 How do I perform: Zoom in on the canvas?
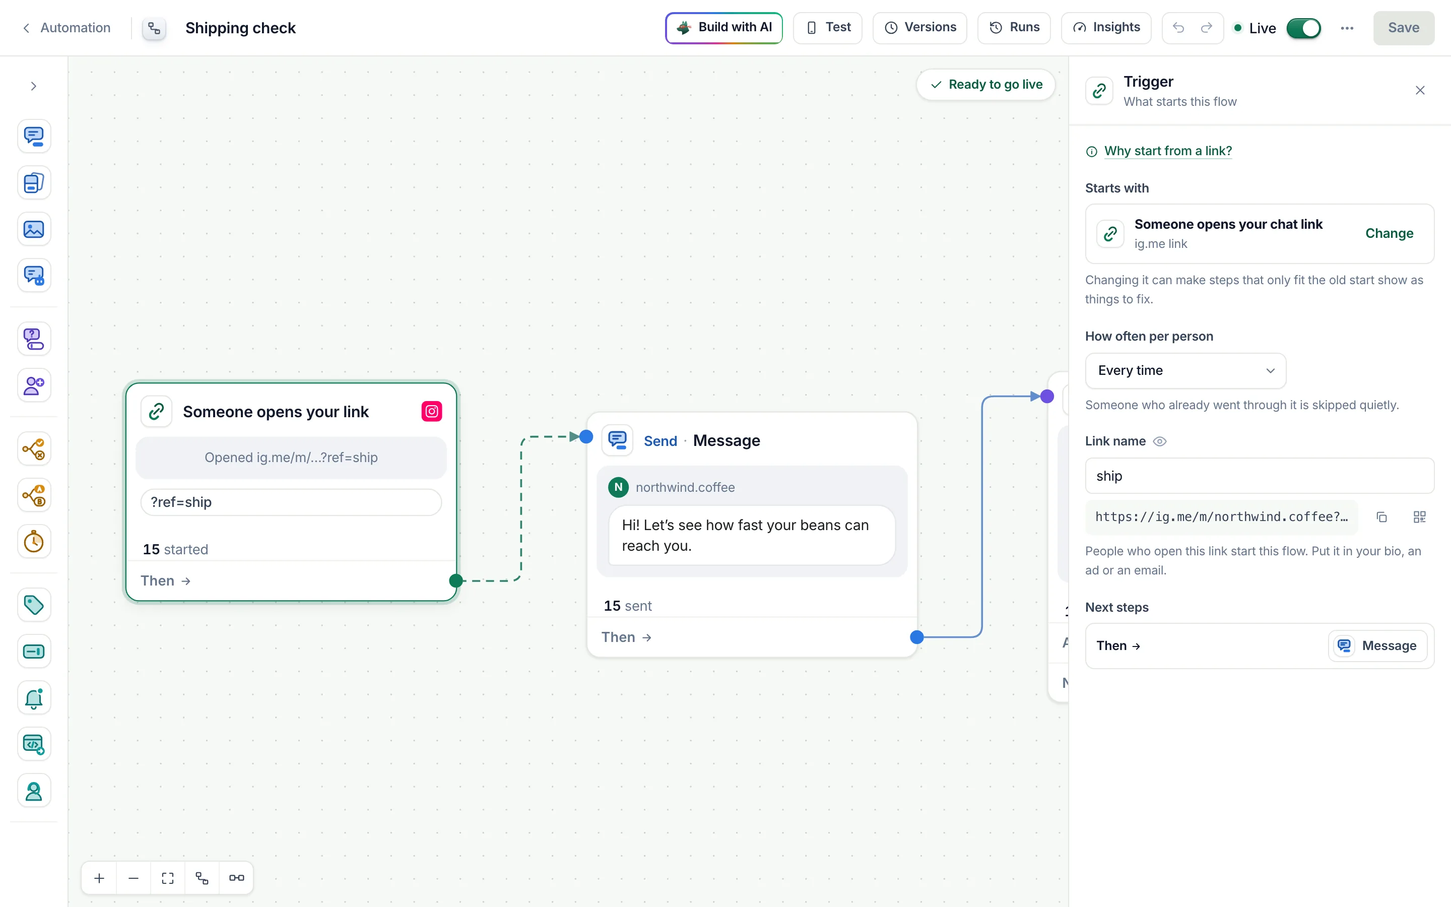click(x=100, y=878)
